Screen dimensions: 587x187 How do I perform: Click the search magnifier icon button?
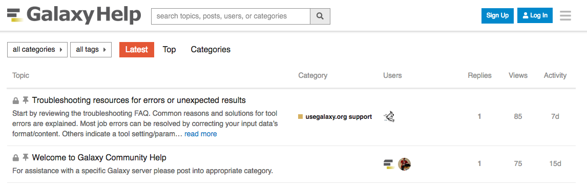320,16
